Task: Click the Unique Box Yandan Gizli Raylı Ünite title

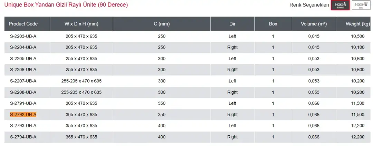Action: (x=66, y=5)
